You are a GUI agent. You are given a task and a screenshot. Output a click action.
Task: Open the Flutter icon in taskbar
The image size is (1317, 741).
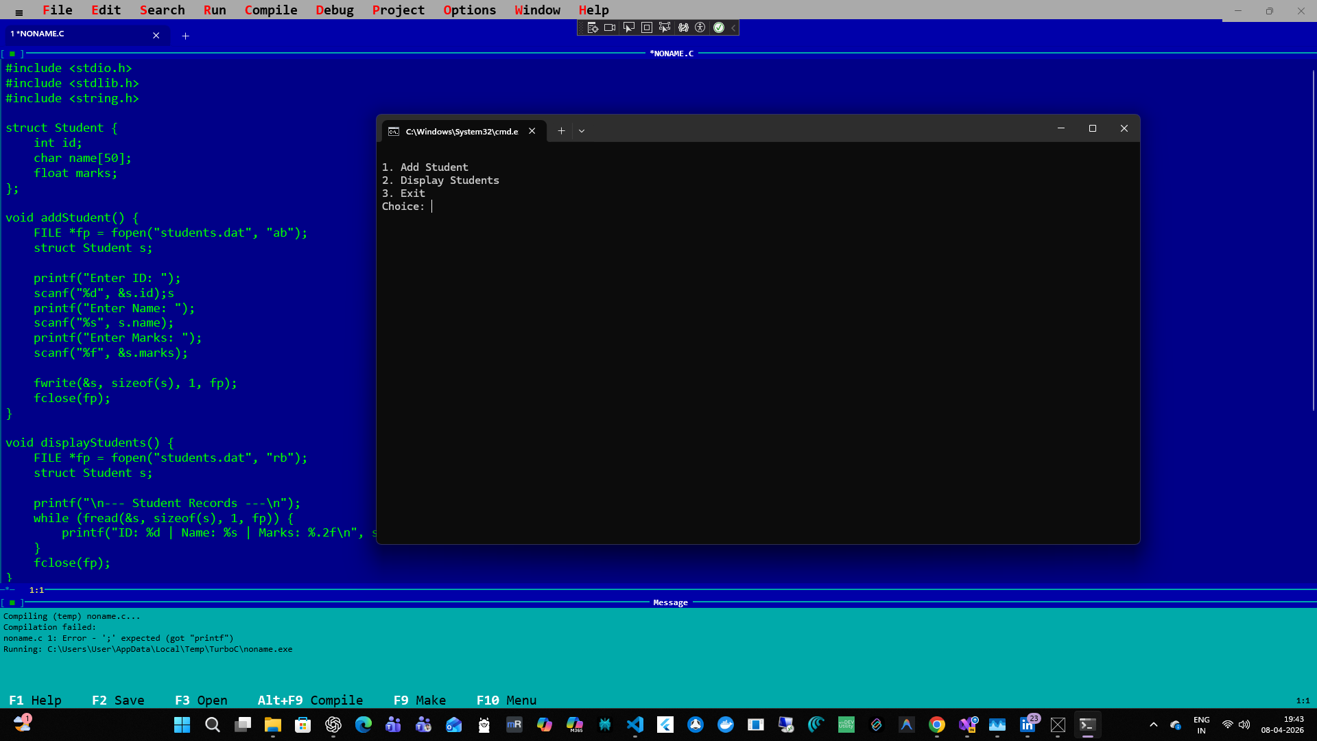click(x=665, y=725)
